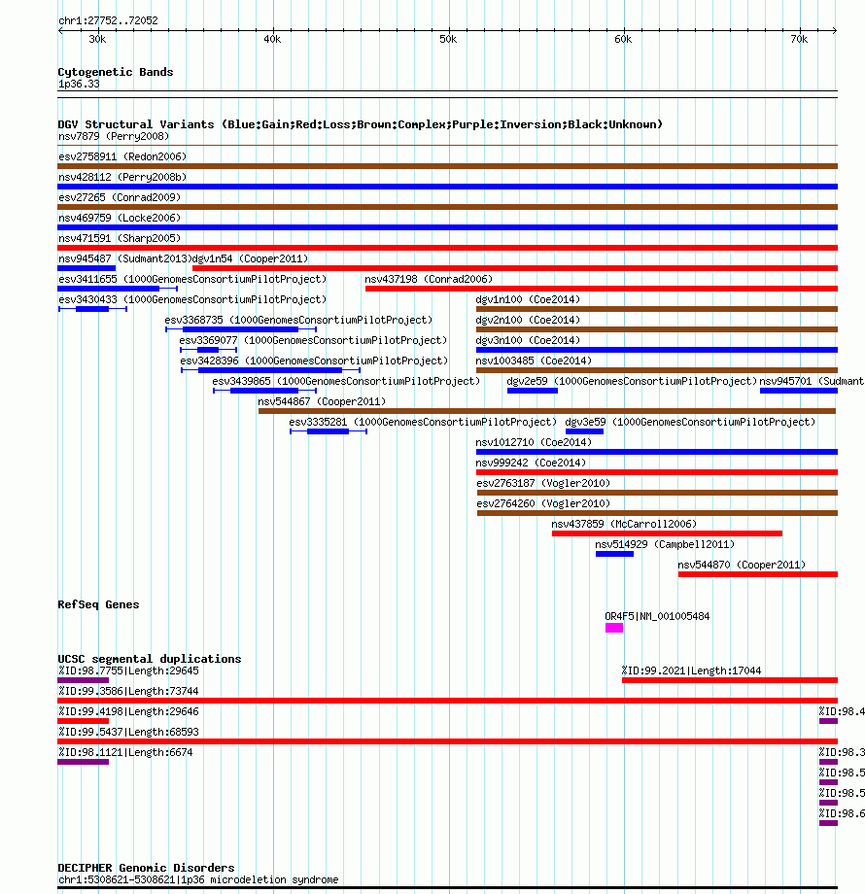Click nsv437198 (Conrad2006) label
The height and width of the screenshot is (894, 865).
[x=429, y=280]
